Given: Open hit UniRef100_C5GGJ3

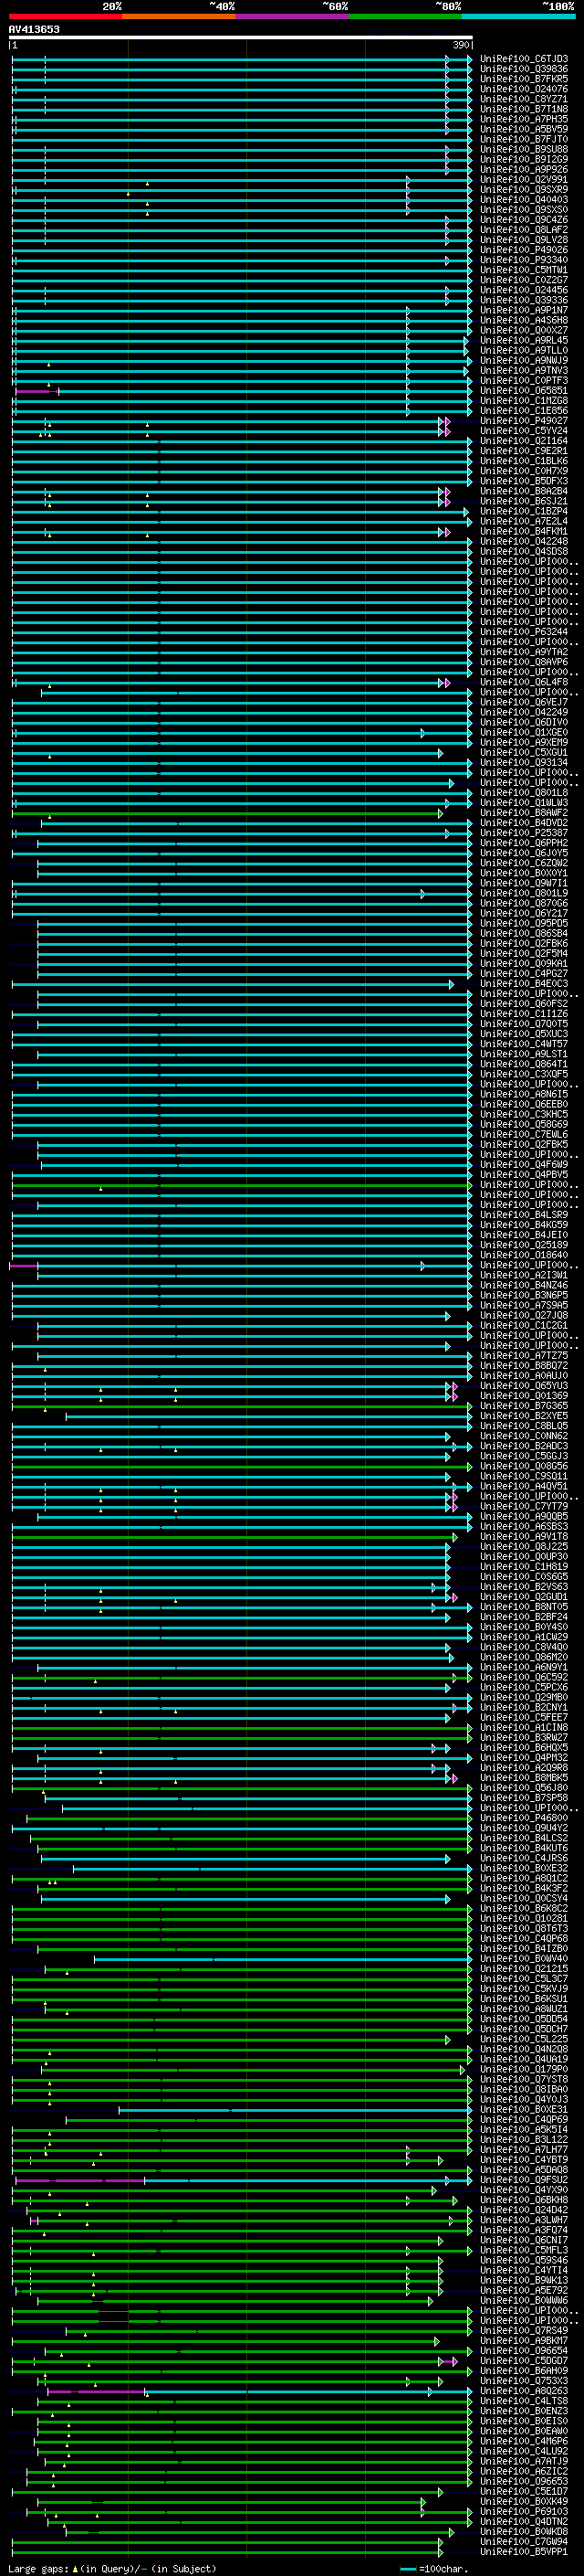Looking at the screenshot, I should 524,1456.
